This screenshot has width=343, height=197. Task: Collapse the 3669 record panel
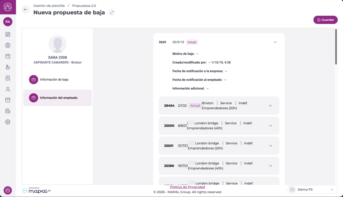[275, 42]
